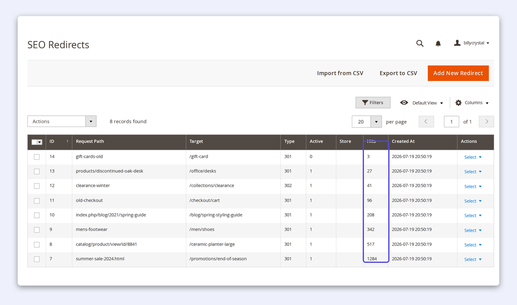Click the /promotions/end-of-season target cell
The height and width of the screenshot is (305, 517).
click(x=233, y=259)
